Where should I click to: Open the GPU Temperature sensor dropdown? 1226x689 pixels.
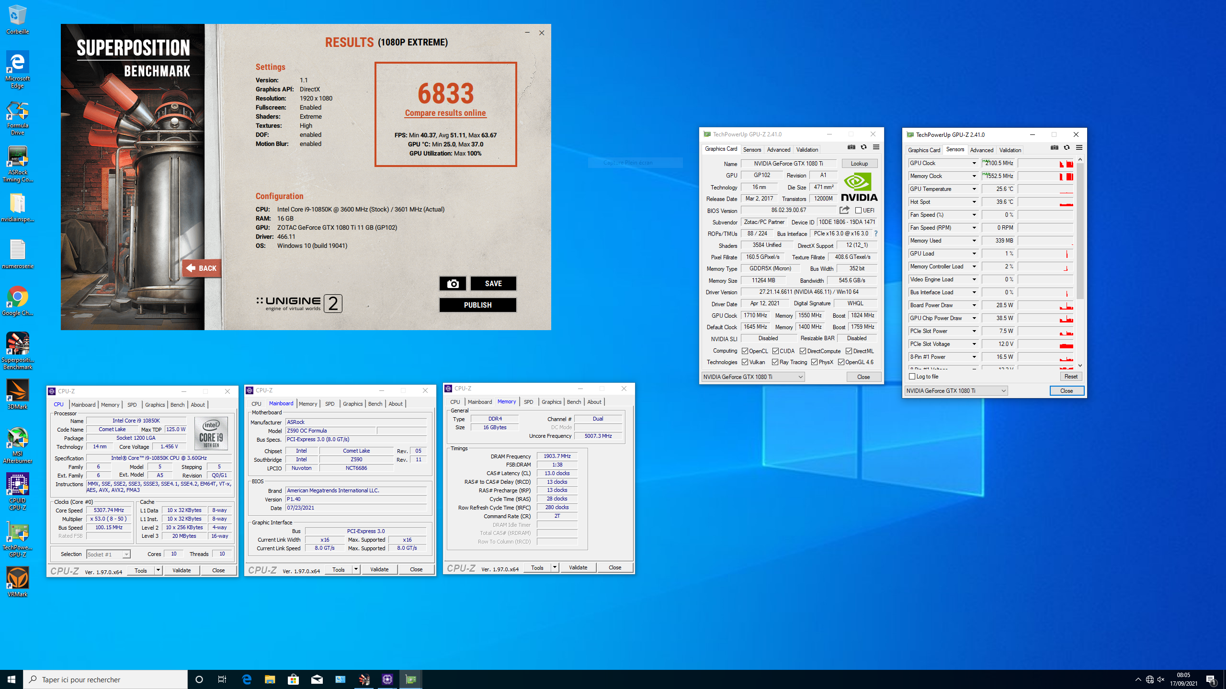[x=974, y=189]
